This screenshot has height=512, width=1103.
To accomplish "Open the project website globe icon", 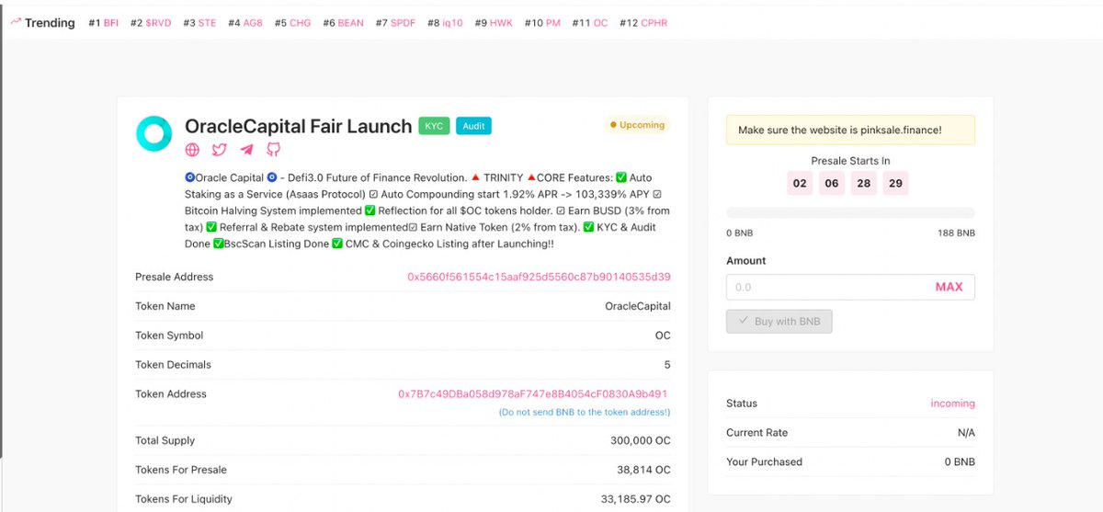I will (192, 150).
